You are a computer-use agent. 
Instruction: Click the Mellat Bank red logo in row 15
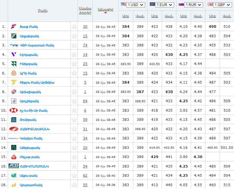[14, 157]
